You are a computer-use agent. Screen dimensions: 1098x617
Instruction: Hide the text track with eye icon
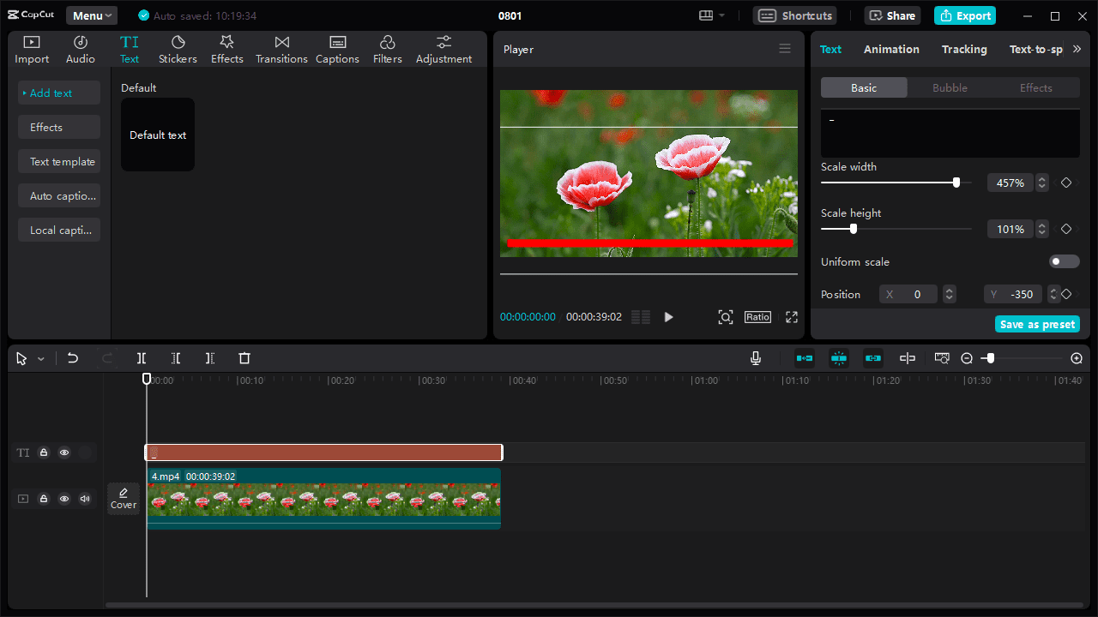tap(64, 452)
